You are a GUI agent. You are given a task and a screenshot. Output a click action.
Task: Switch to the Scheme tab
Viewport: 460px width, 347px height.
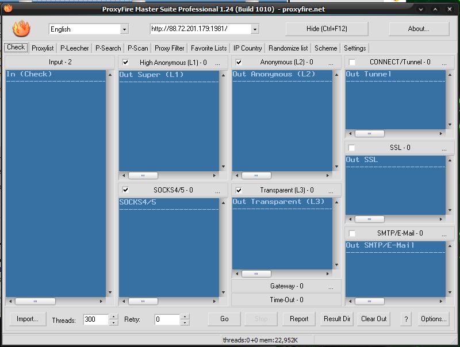point(325,48)
